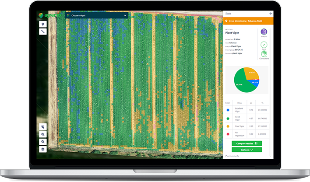The image size is (310, 182).
Task: Click the pin icon in the orange field header
Action: (x=226, y=21)
